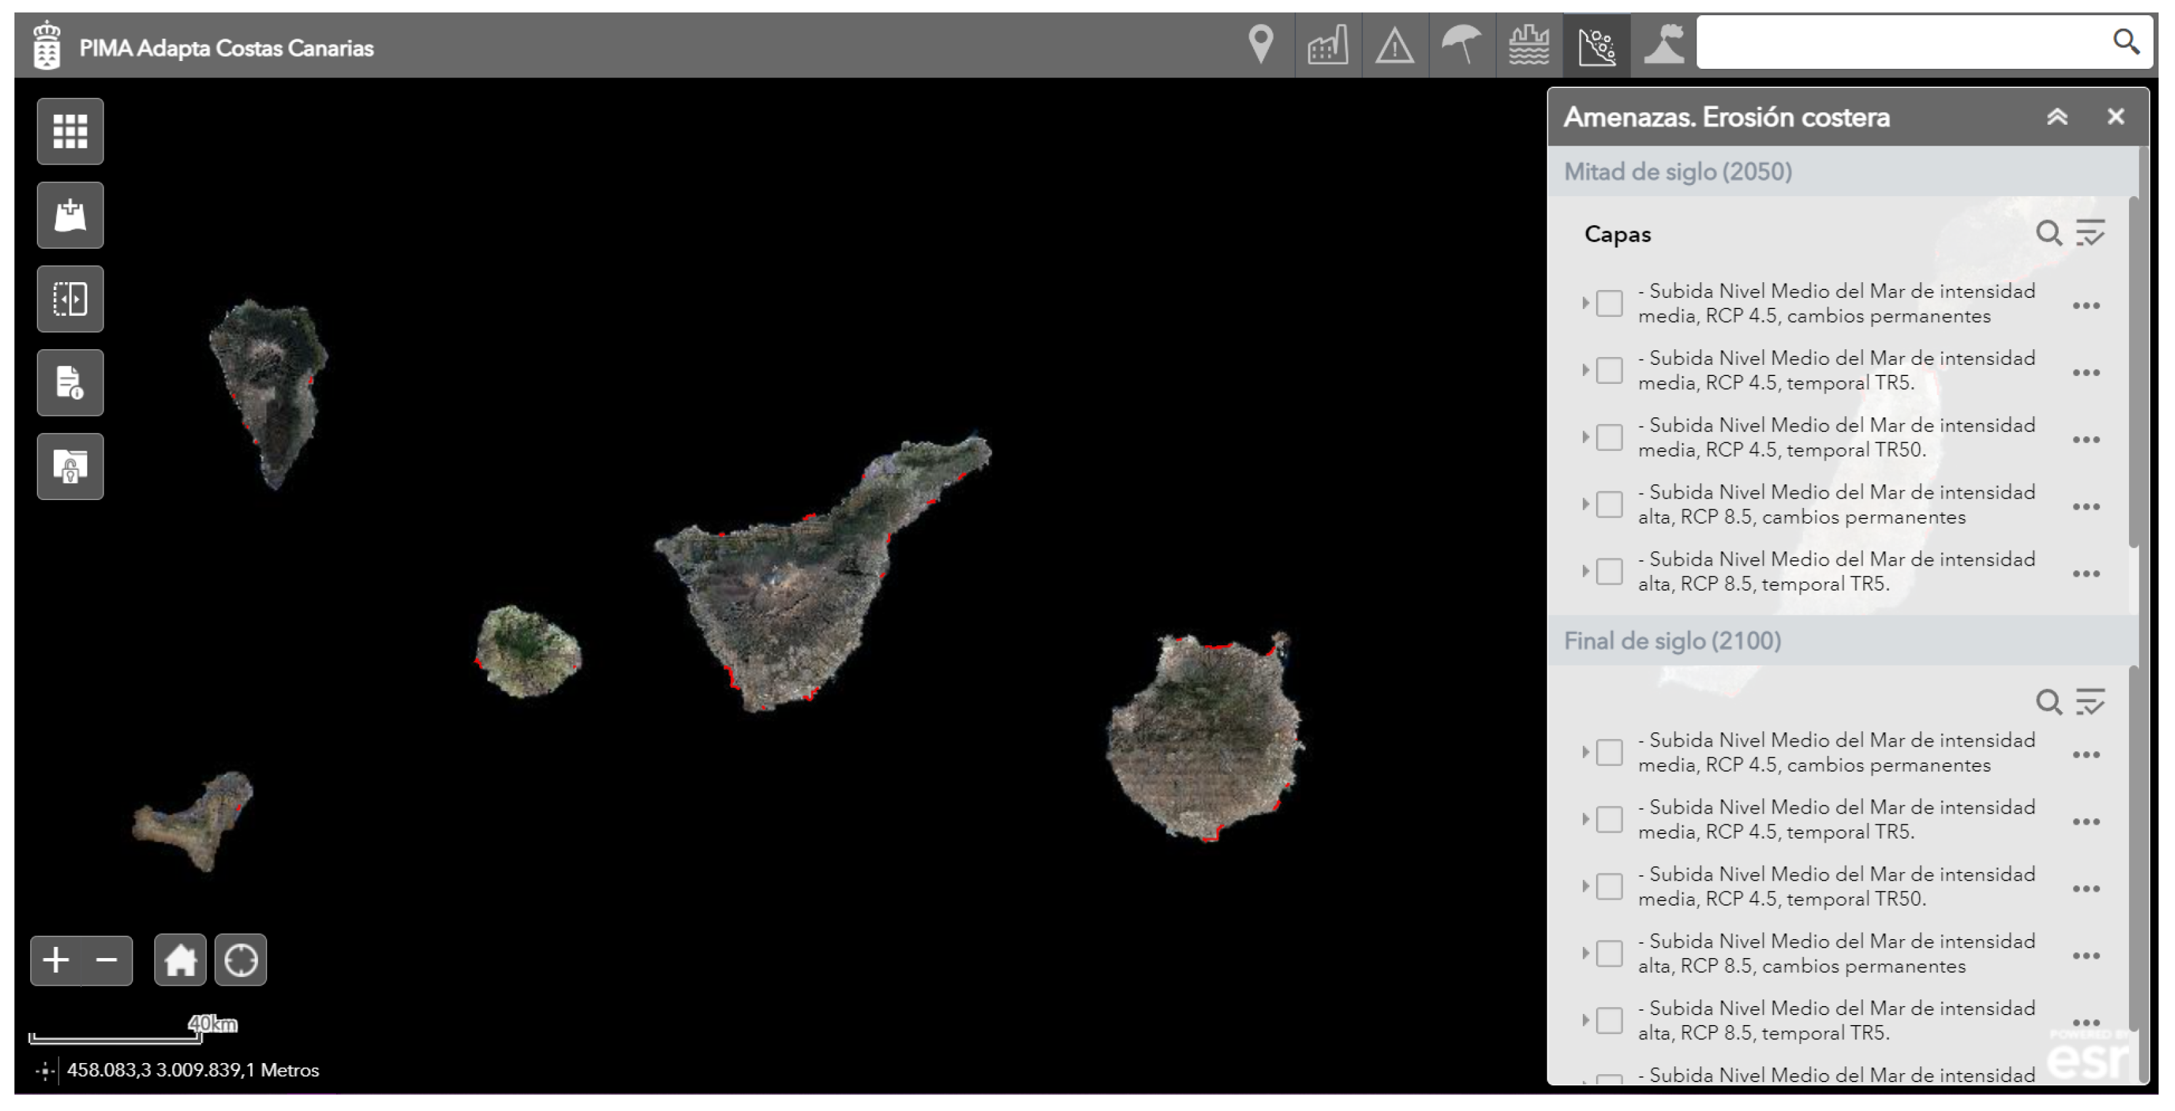Expand 2050 RCP 8.5 temporal TR5 layer arrow
This screenshot has height=1111, width=2175.
pos(1585,572)
